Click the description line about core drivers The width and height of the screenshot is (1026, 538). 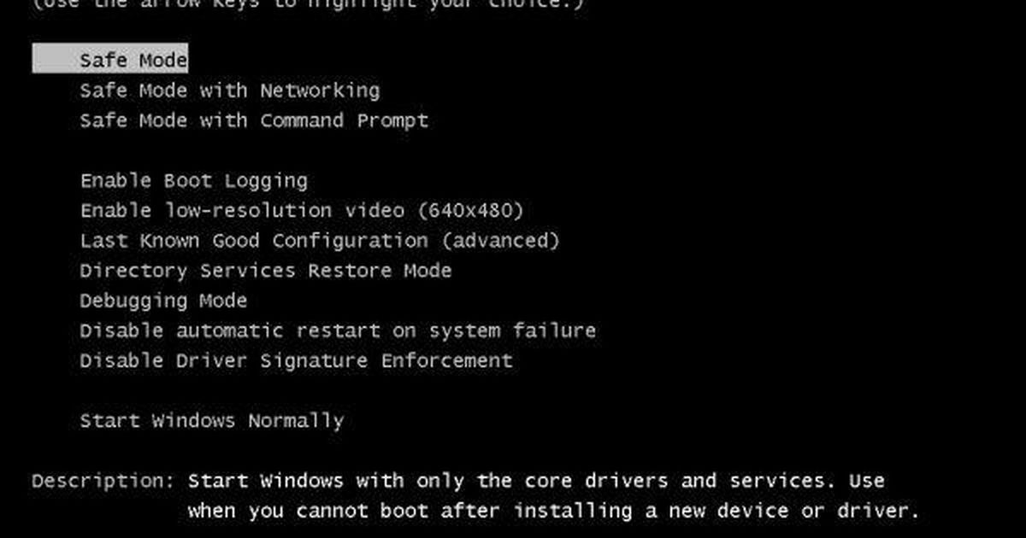(536, 481)
